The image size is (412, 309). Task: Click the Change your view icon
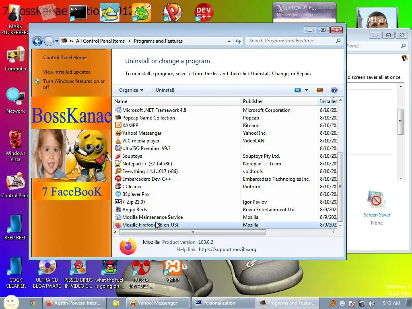(x=298, y=90)
